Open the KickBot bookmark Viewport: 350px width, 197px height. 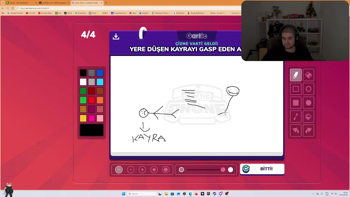coord(103,13)
